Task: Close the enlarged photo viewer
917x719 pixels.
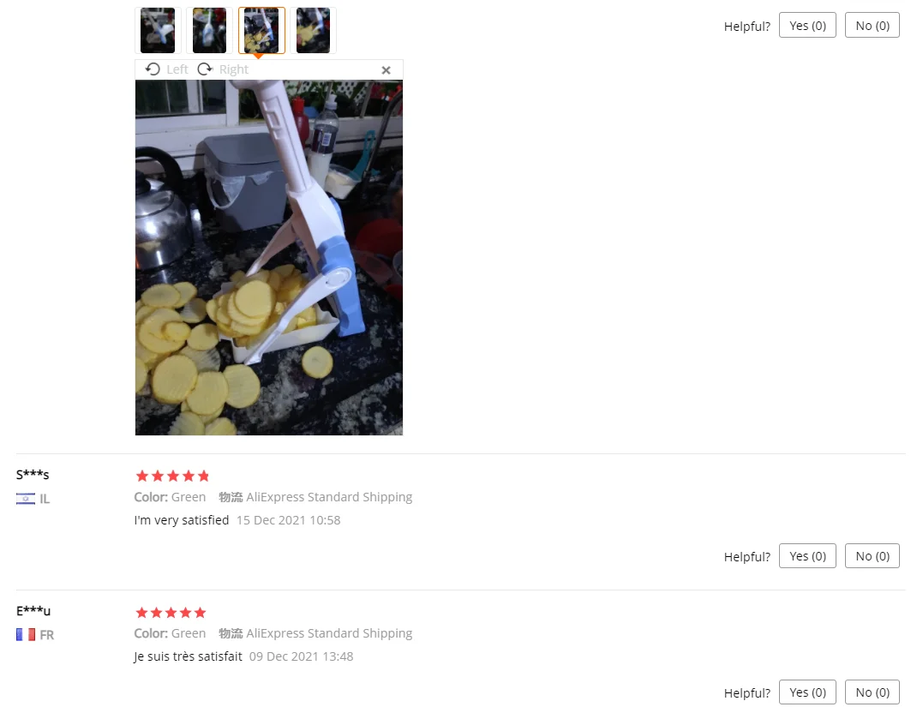Action: click(386, 70)
